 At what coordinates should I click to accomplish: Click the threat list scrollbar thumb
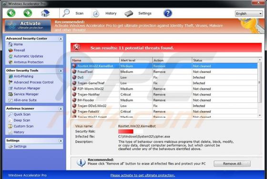tap(260, 82)
